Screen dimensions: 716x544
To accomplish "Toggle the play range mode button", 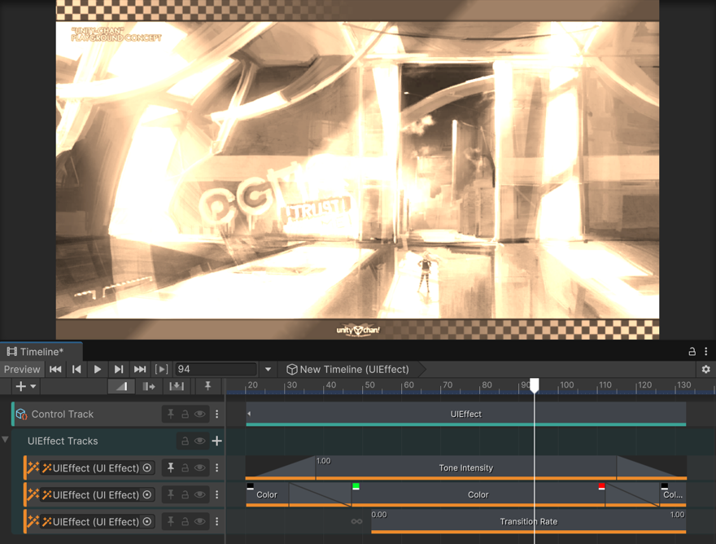I will pyautogui.click(x=161, y=369).
